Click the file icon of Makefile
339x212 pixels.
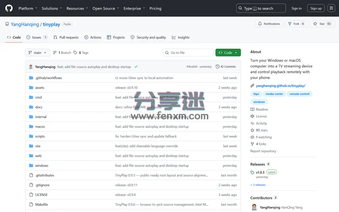pyautogui.click(x=31, y=204)
